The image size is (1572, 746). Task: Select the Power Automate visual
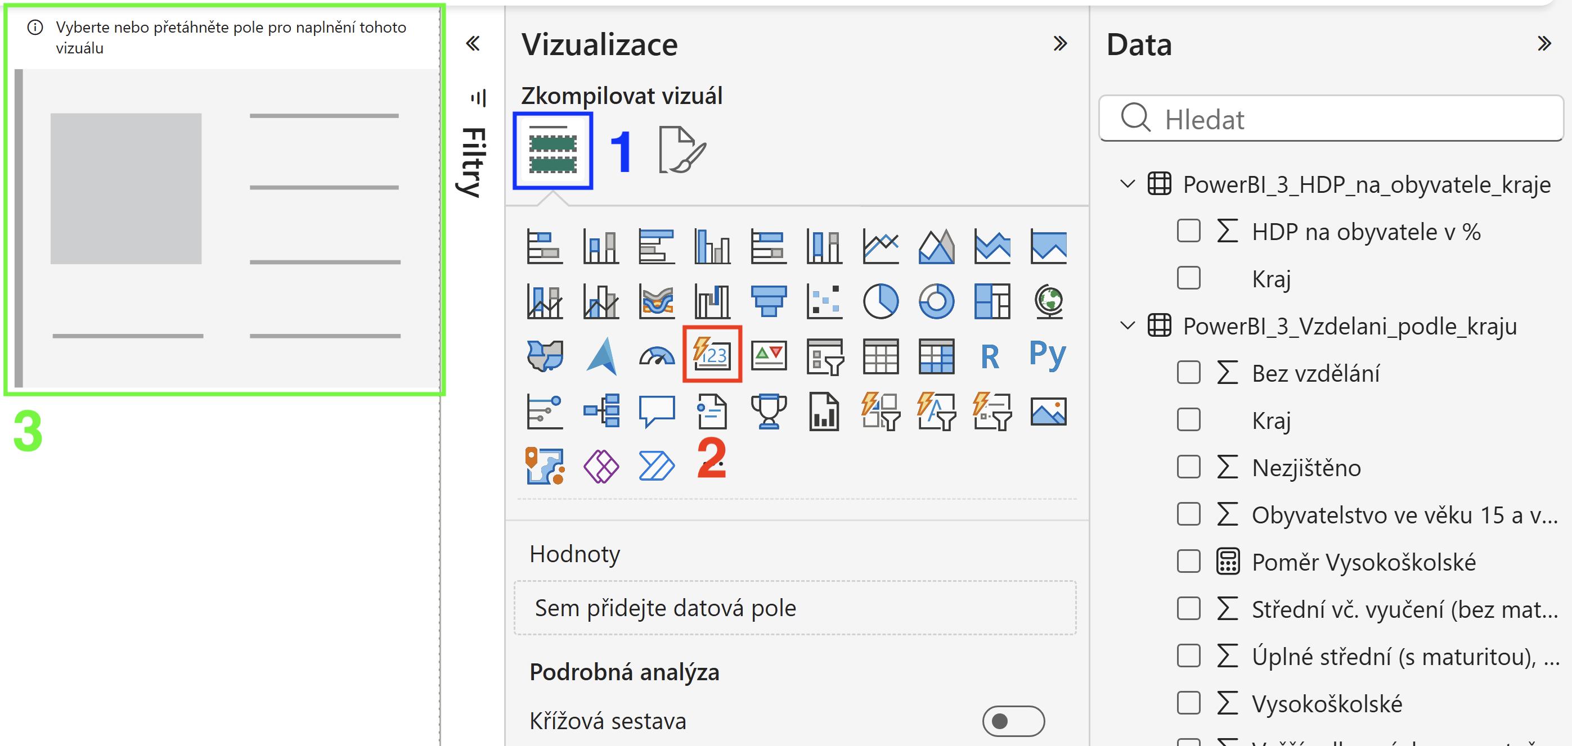(657, 467)
